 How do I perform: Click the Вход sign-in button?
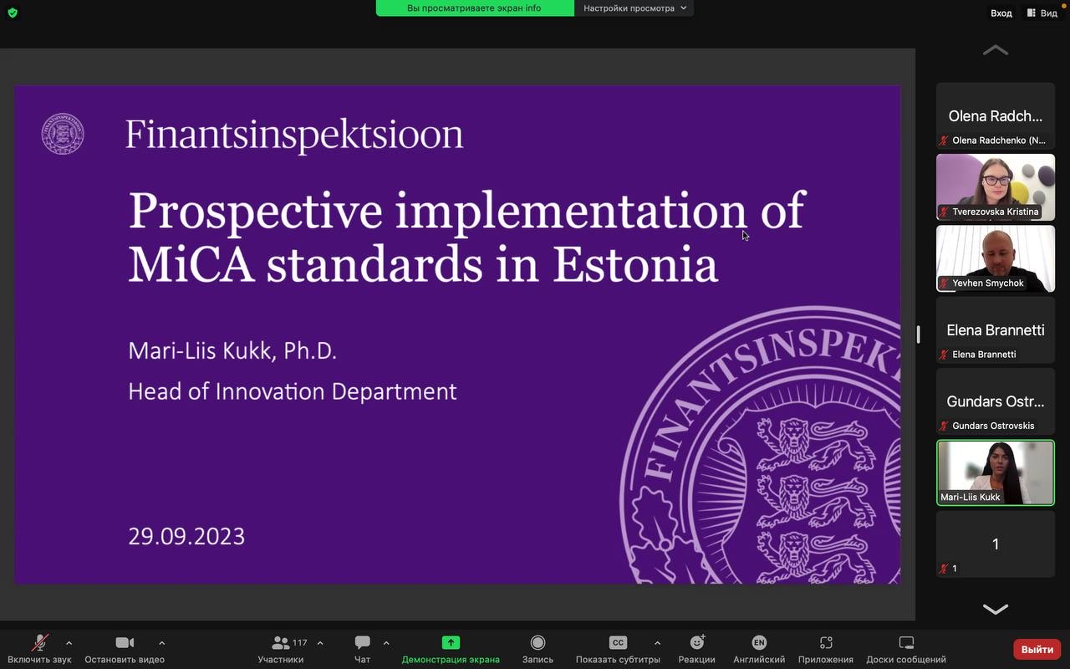(1001, 13)
